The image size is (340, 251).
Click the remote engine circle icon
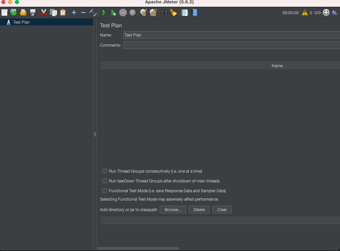326,12
